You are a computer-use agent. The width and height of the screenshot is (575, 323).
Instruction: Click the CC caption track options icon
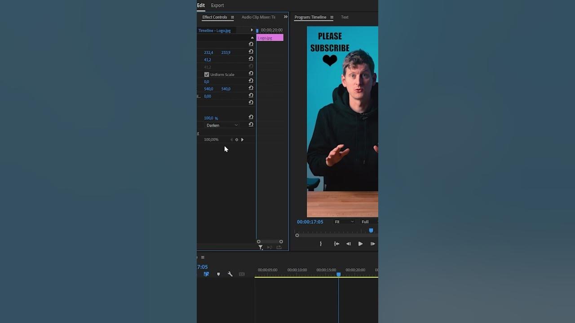coord(242,274)
